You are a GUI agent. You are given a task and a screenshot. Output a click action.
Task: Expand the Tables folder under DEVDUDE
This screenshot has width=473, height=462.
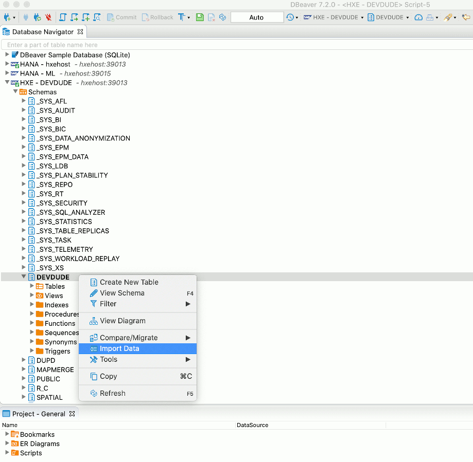[31, 286]
